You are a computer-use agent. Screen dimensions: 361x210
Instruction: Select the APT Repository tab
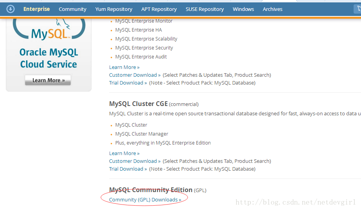click(159, 9)
